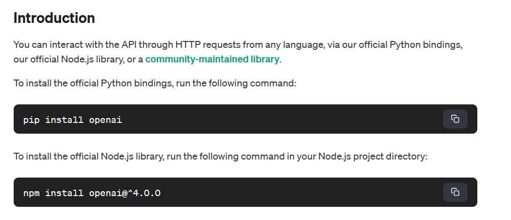Select the openai@^4.0.0 package text
The width and height of the screenshot is (511, 220).
[124, 193]
